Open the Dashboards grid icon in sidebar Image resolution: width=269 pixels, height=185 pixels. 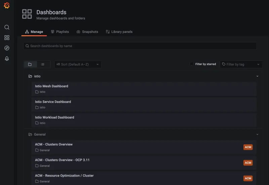(x=7, y=38)
